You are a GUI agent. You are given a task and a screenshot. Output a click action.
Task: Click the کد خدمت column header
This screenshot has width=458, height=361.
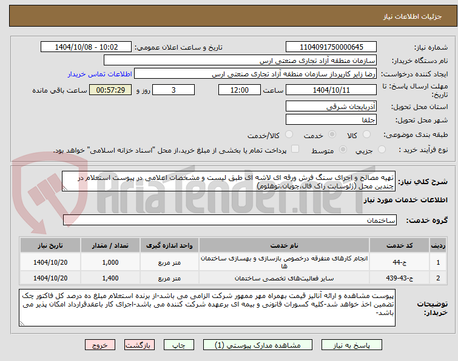point(399,245)
